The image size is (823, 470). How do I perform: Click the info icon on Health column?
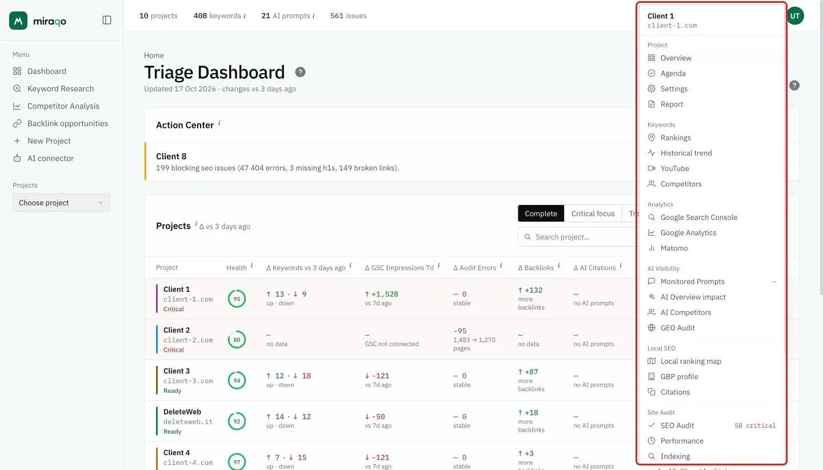(251, 266)
